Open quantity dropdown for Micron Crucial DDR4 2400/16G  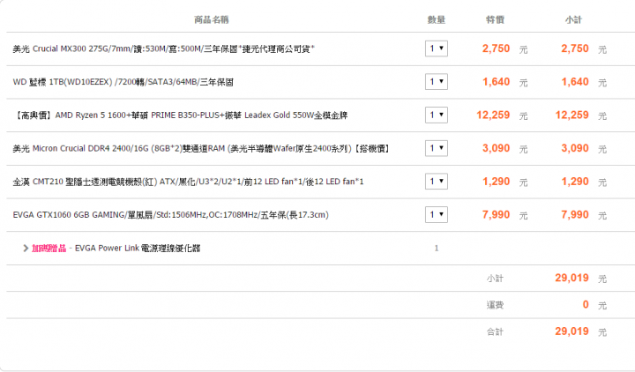point(437,148)
